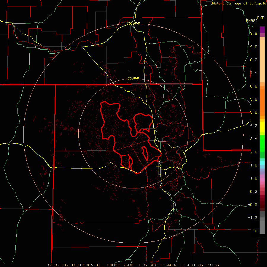Click the [PHAS] label near the color bar

(251, 20)
